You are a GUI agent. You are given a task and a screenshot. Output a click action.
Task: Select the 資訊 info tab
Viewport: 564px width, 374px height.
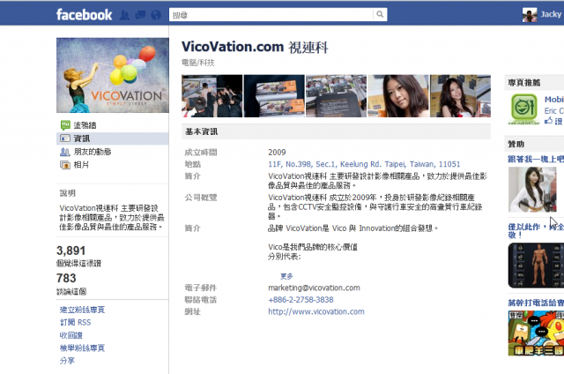tap(112, 138)
